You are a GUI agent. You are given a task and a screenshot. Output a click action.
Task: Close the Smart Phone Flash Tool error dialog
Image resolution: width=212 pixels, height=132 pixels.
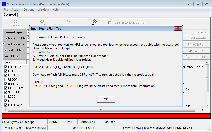tap(178, 28)
